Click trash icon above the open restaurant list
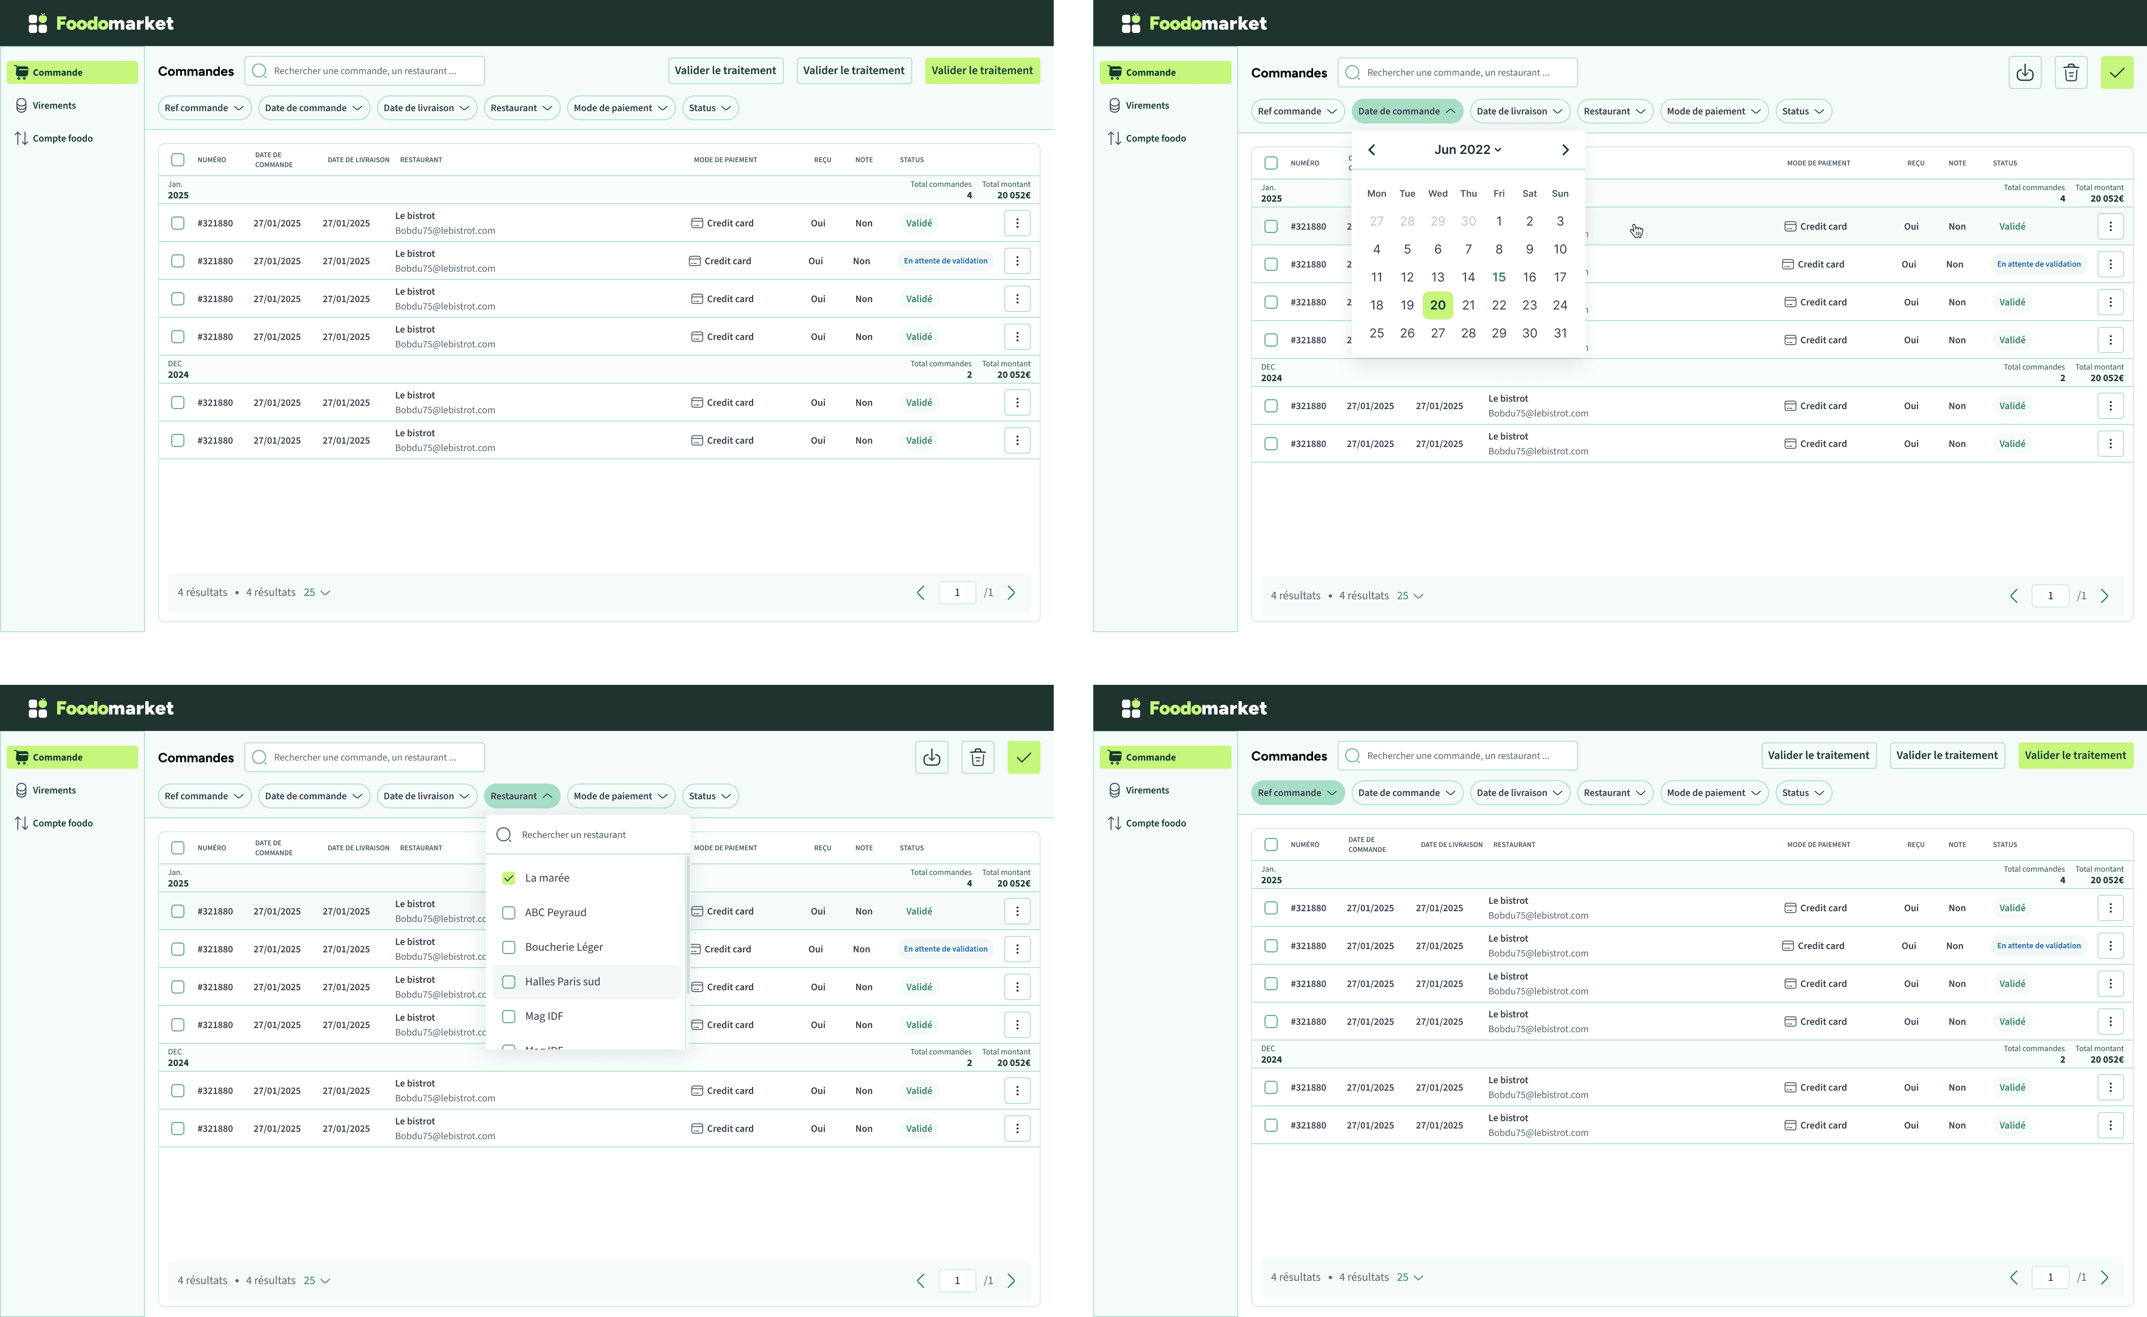 point(978,758)
